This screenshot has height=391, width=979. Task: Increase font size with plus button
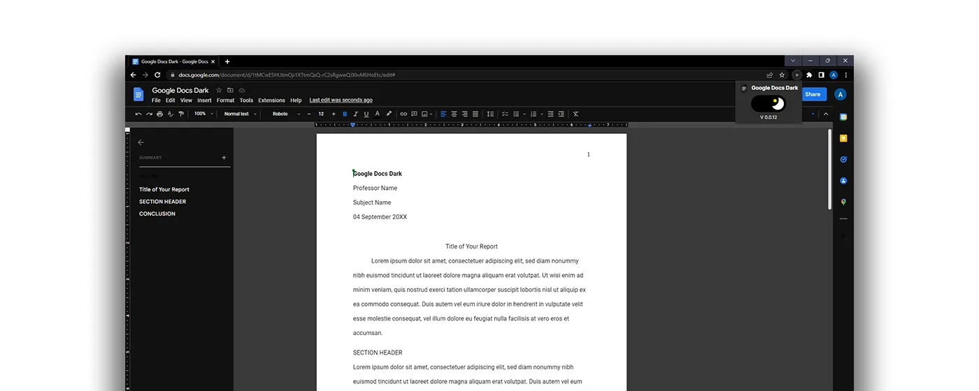334,114
